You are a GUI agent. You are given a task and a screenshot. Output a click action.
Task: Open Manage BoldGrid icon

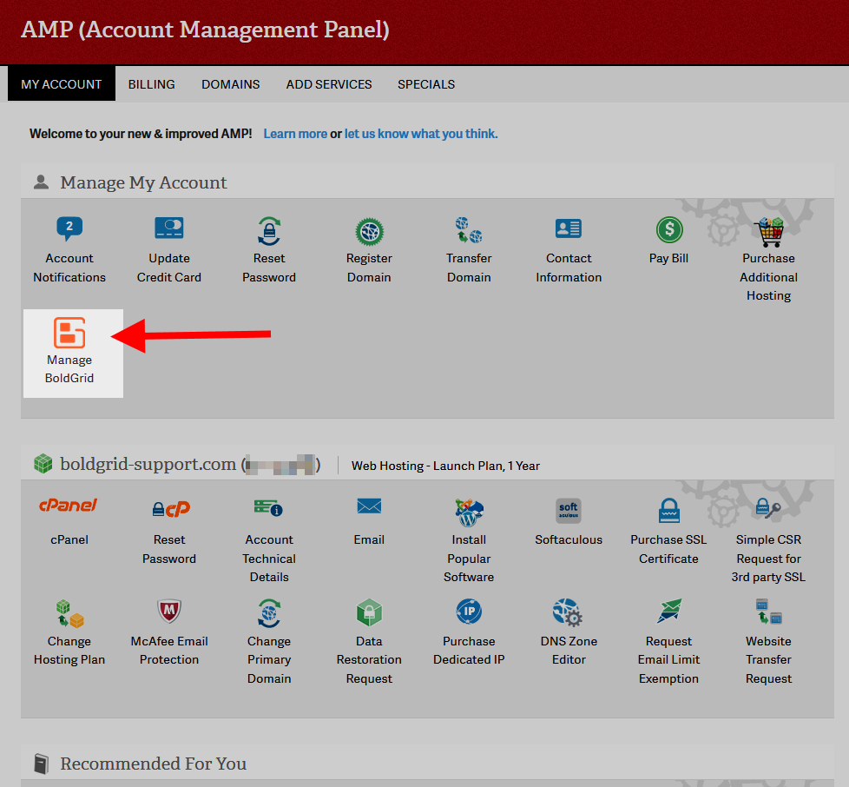click(69, 334)
